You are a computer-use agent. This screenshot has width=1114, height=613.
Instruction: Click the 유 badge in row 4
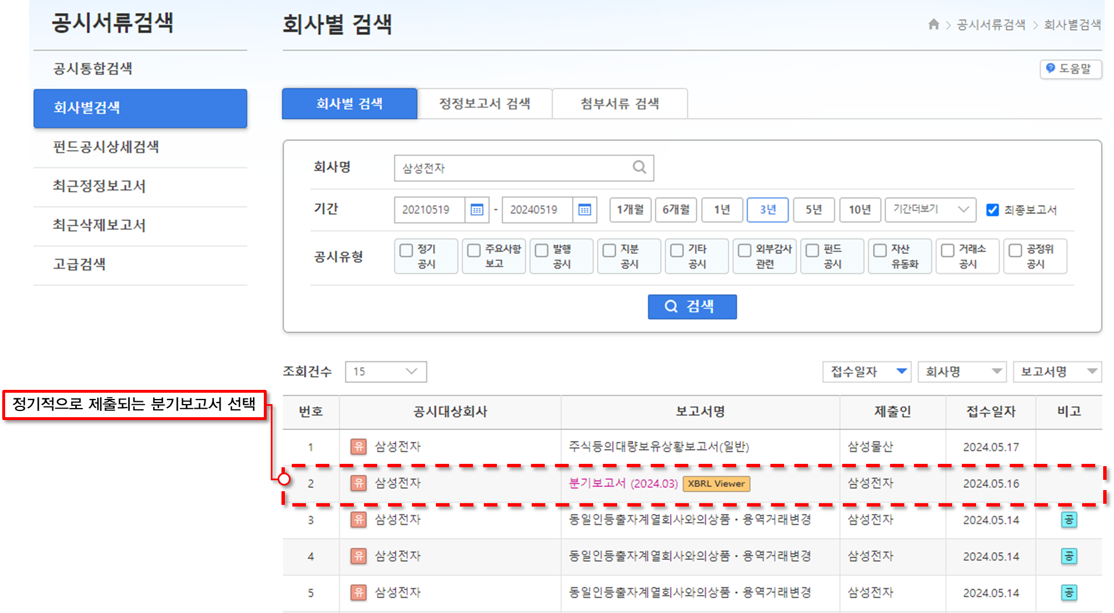click(358, 556)
